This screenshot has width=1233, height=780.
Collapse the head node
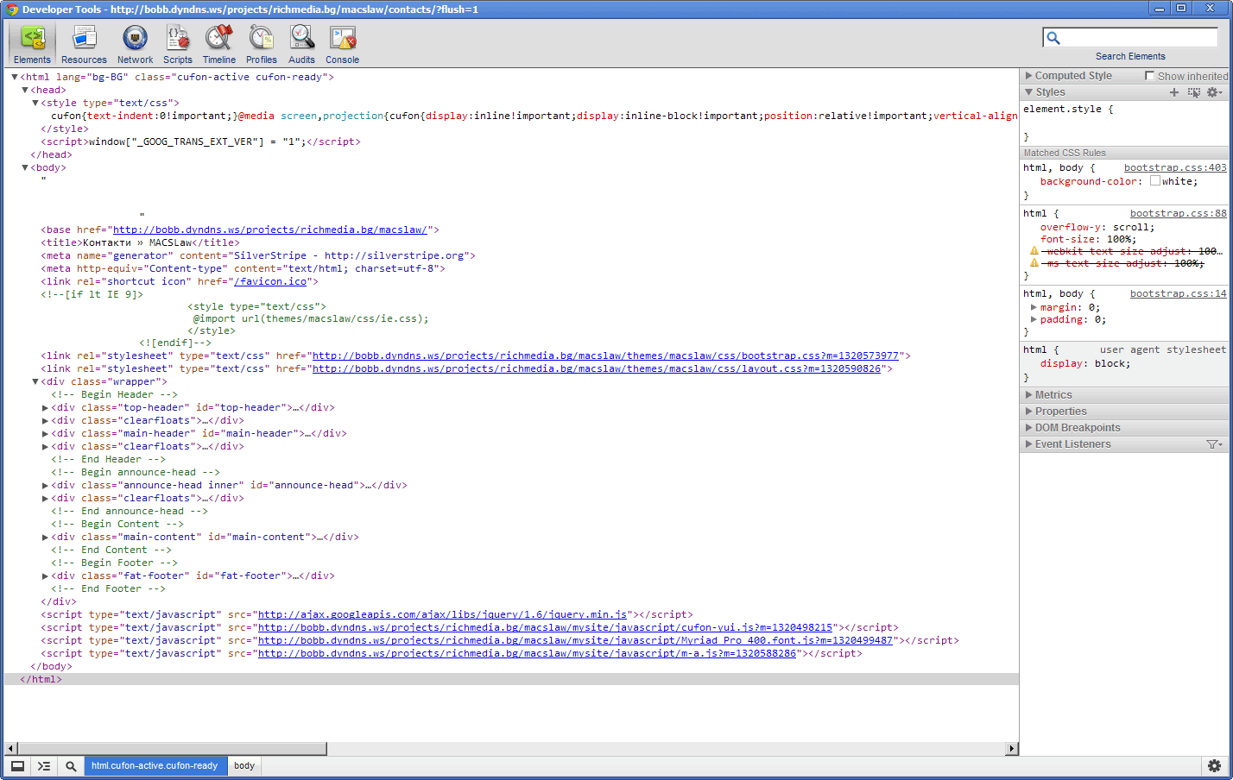point(25,90)
